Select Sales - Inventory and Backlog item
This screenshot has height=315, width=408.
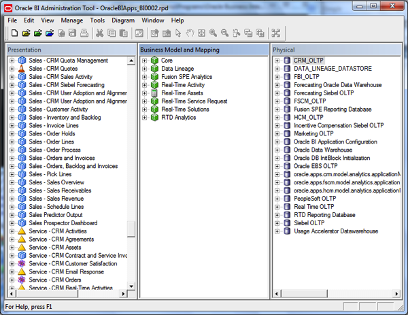click(65, 118)
